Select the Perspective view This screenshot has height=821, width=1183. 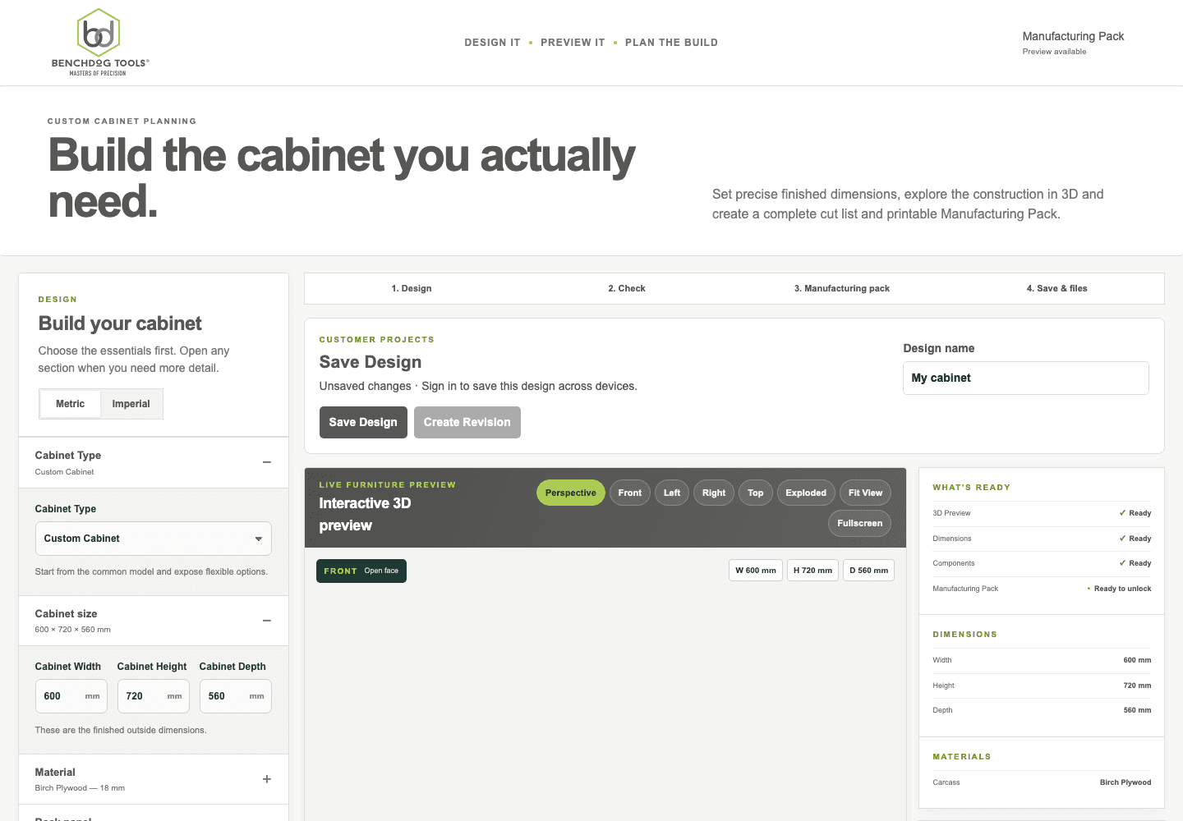(x=571, y=493)
